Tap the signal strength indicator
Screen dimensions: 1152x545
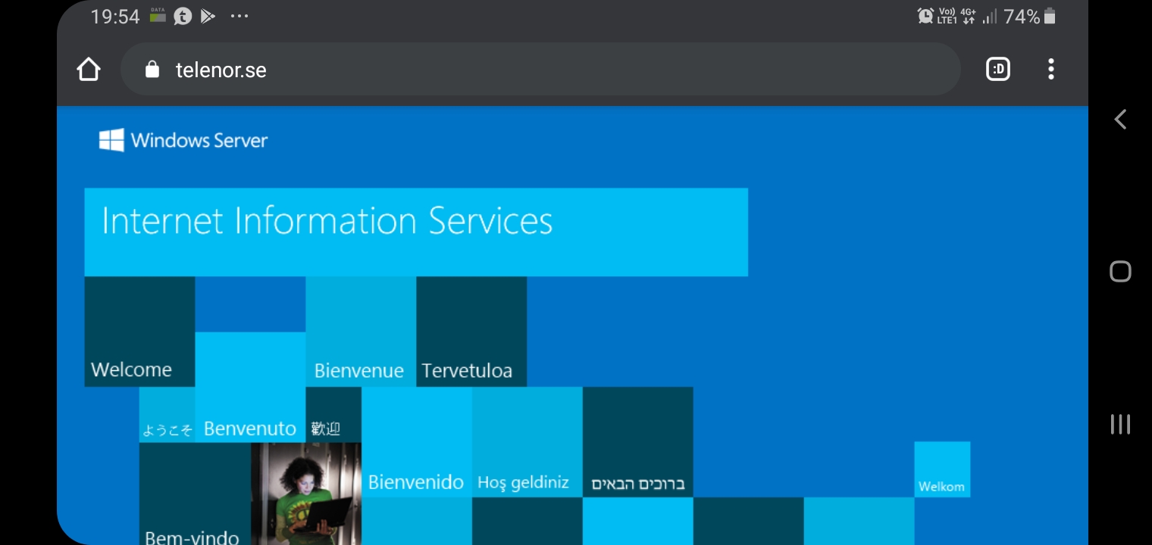click(x=989, y=16)
